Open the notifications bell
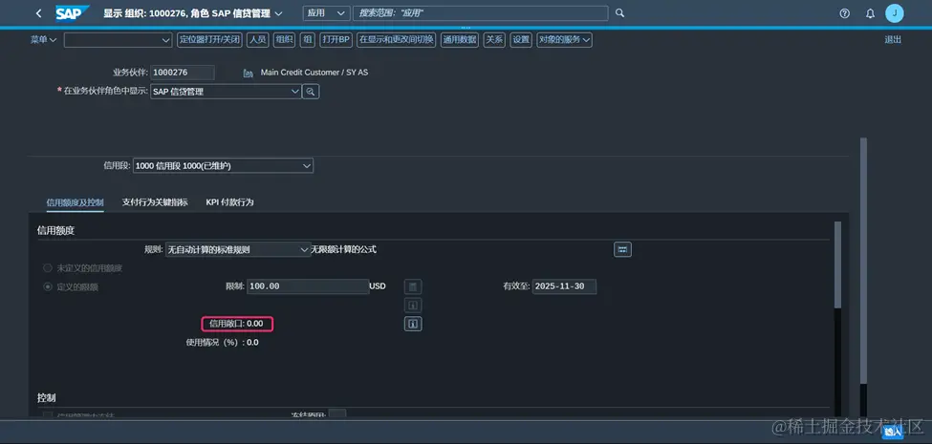The image size is (932, 444). [870, 13]
